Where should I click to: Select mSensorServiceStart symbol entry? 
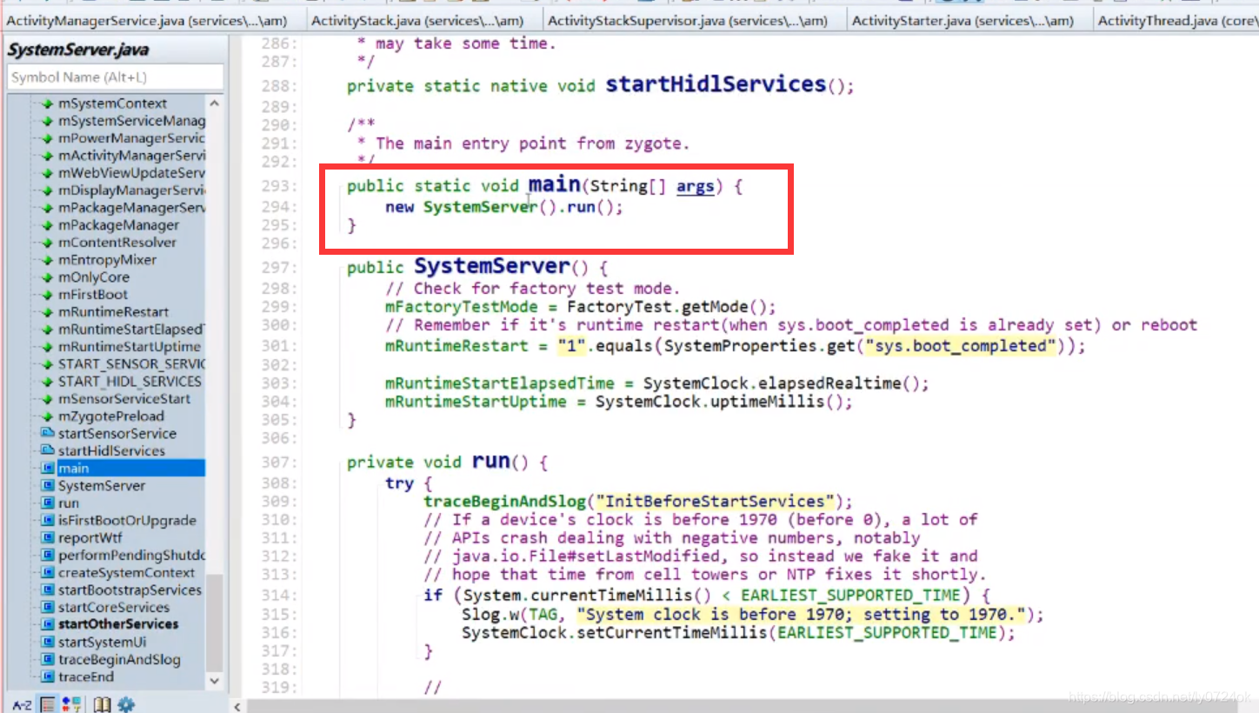tap(124, 399)
